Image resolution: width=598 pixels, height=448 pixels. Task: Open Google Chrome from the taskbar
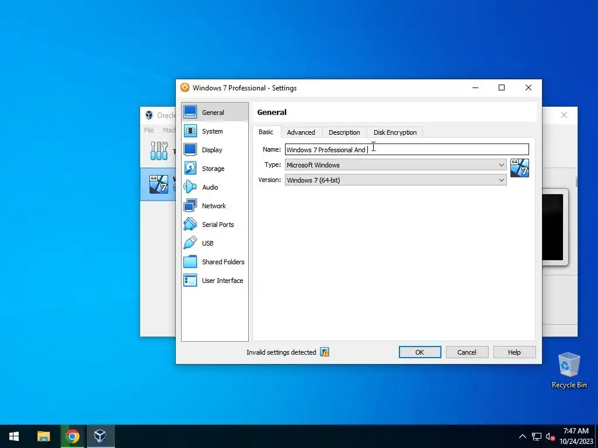click(x=72, y=436)
